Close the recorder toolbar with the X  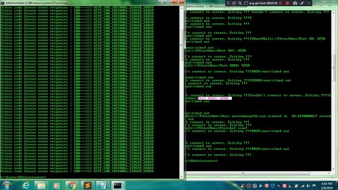point(309,3)
